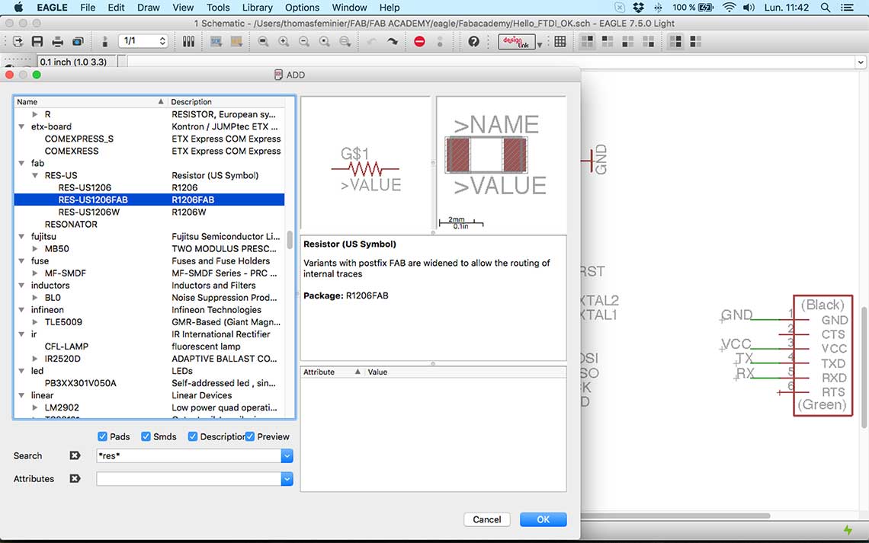Click the Dropbox menu bar icon
869x543 pixels.
(x=639, y=8)
